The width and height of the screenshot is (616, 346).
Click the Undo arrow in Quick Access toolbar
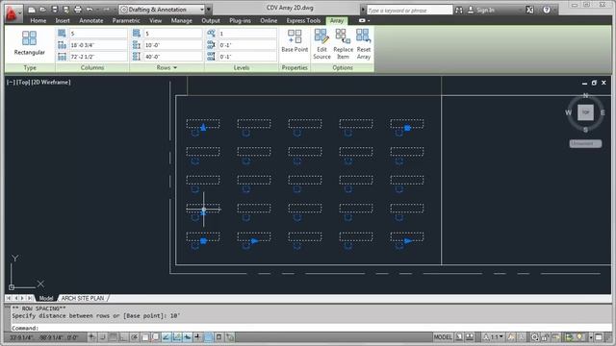click(90, 10)
